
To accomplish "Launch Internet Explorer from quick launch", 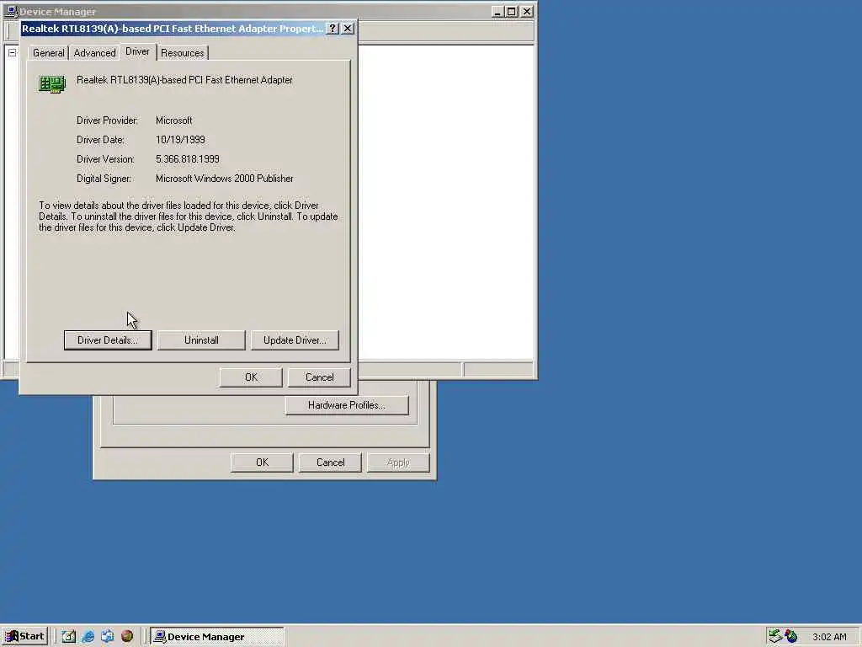I will (88, 637).
